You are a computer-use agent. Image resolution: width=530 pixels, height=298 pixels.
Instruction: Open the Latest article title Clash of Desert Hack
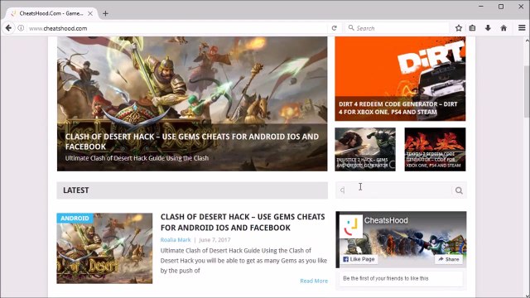[243, 222]
